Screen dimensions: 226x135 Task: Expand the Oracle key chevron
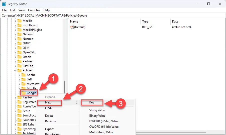(15, 57)
